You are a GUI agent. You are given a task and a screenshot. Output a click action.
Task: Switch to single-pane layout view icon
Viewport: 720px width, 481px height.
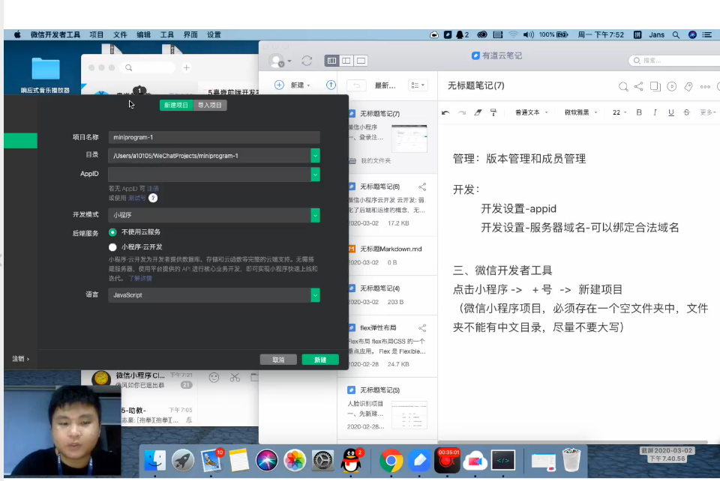pyautogui.click(x=361, y=61)
